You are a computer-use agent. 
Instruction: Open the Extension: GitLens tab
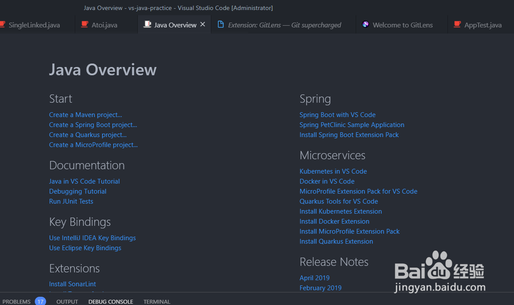(x=284, y=25)
